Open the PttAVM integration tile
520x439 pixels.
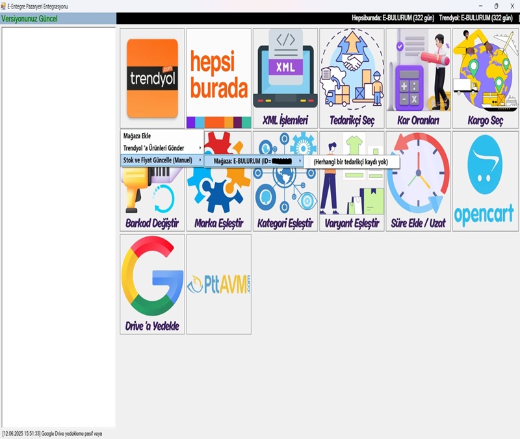click(x=219, y=284)
